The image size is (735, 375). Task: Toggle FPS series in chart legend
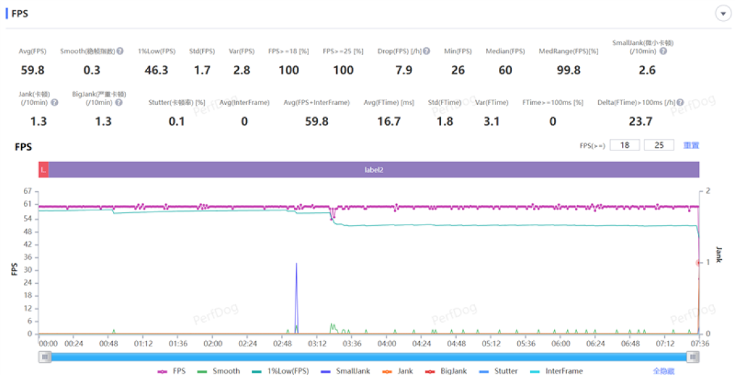click(x=172, y=371)
